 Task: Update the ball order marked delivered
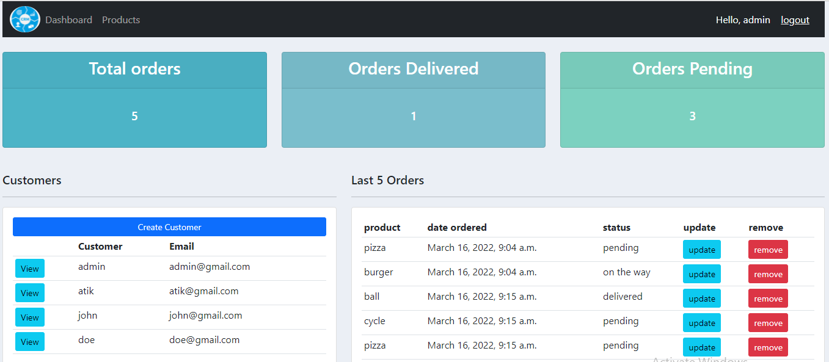[701, 298]
